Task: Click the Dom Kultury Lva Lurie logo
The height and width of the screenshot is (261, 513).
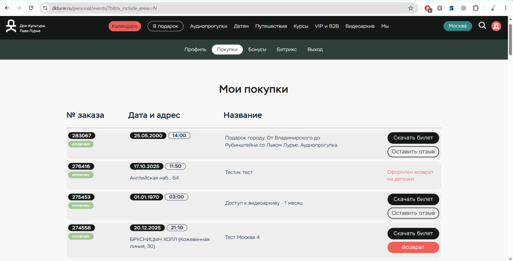Action: (25, 26)
